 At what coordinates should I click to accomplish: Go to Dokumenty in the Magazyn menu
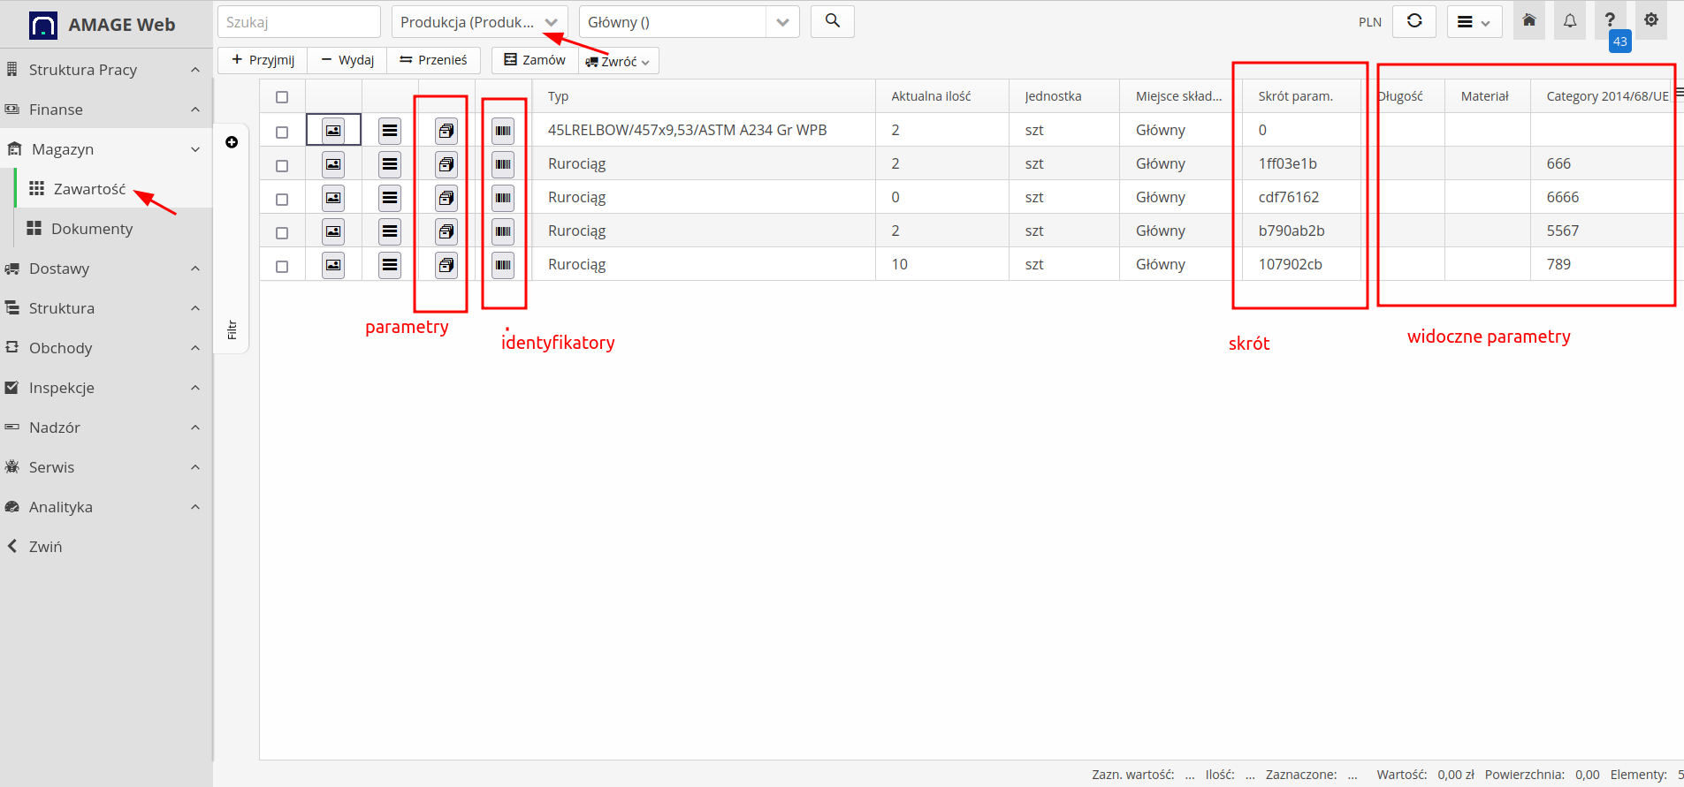[91, 229]
